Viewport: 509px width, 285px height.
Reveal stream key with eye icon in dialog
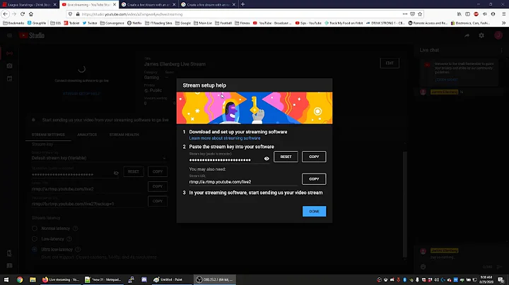click(267, 159)
